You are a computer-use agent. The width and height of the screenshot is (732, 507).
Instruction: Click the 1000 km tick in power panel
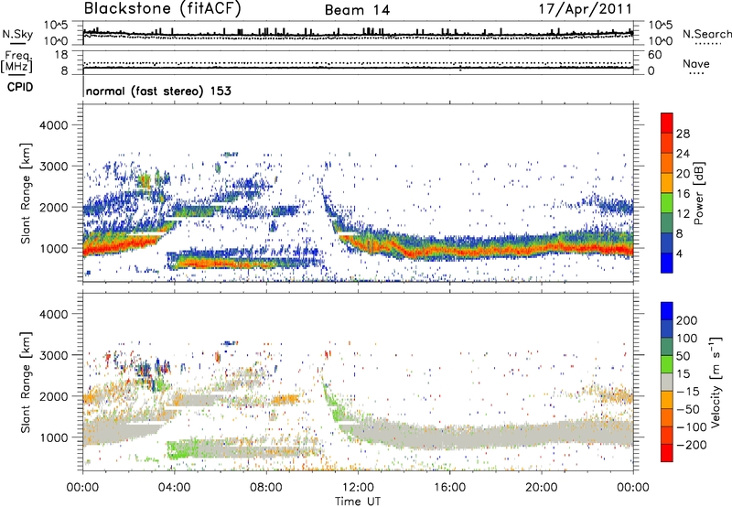(x=53, y=248)
